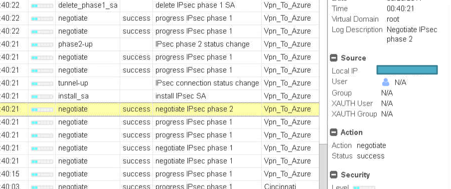Open the IPsec phase 2 status change entry

[202, 44]
